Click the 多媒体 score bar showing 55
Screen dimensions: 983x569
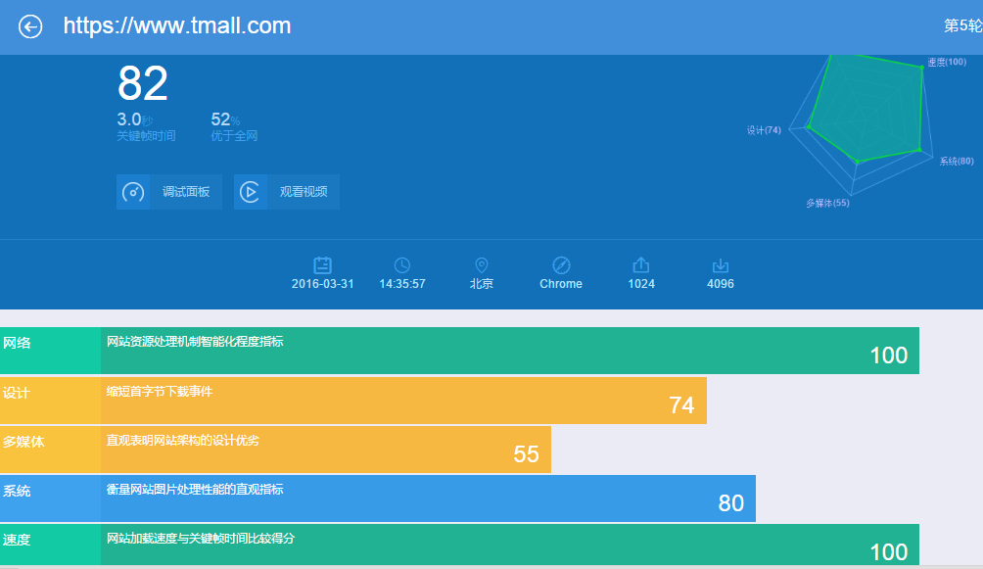326,450
